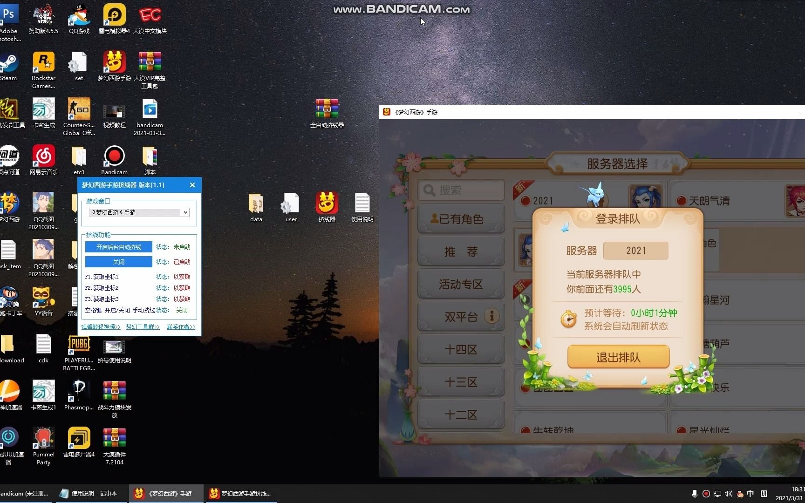Open 脚本 folder icon
This screenshot has width=805, height=503.
150,160
